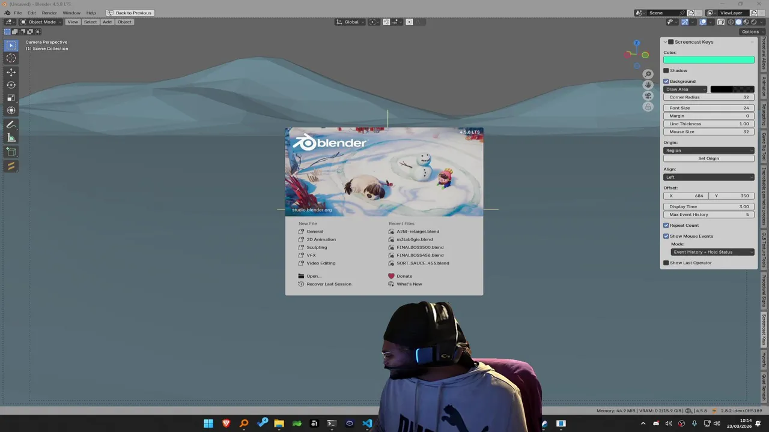
Task: Open Brave browser from the taskbar
Action: (x=226, y=424)
